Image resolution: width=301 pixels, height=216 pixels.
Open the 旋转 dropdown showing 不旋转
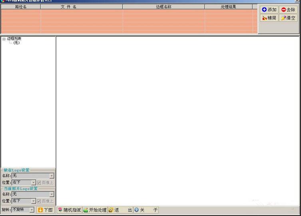pos(32,210)
